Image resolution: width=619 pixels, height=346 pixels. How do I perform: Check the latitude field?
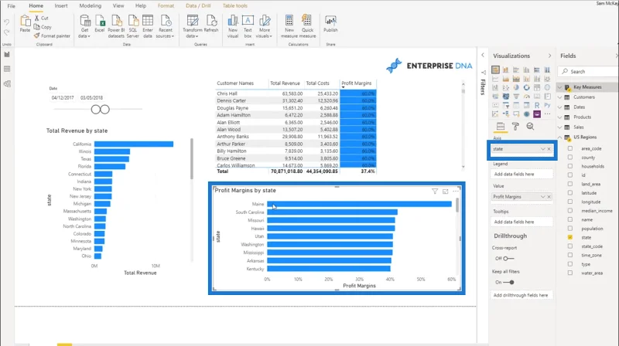coord(570,193)
